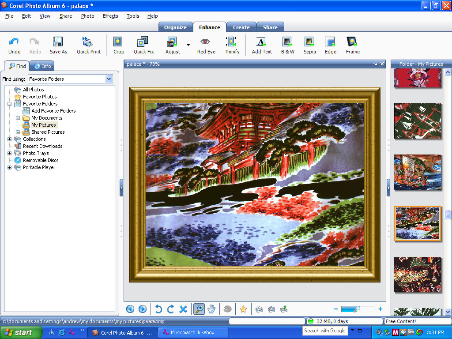Select the Thinify tool
This screenshot has width=452, height=339.
point(232,45)
